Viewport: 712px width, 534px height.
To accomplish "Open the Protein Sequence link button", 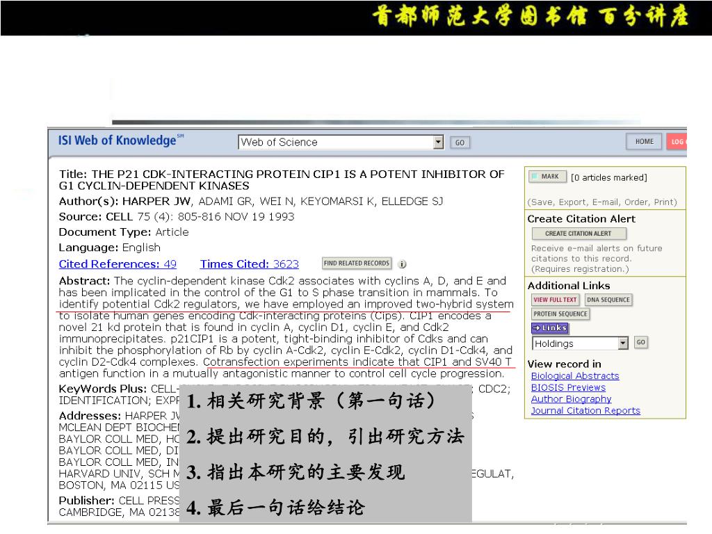I will coord(560,314).
